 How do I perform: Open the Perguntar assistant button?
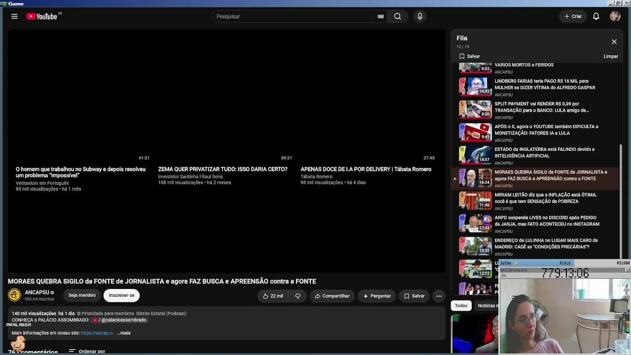(x=377, y=296)
